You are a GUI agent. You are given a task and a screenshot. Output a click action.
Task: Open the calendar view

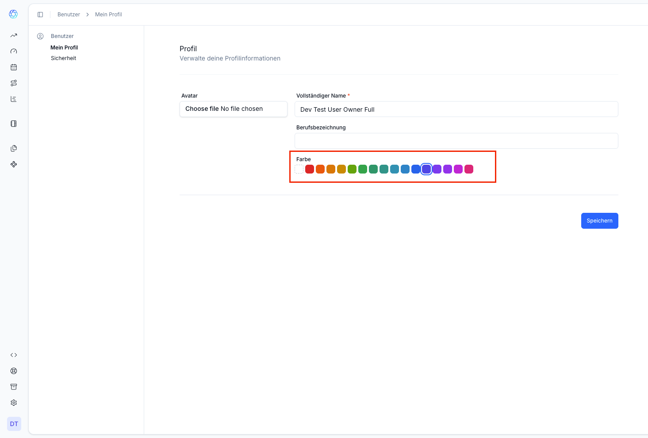coord(14,67)
